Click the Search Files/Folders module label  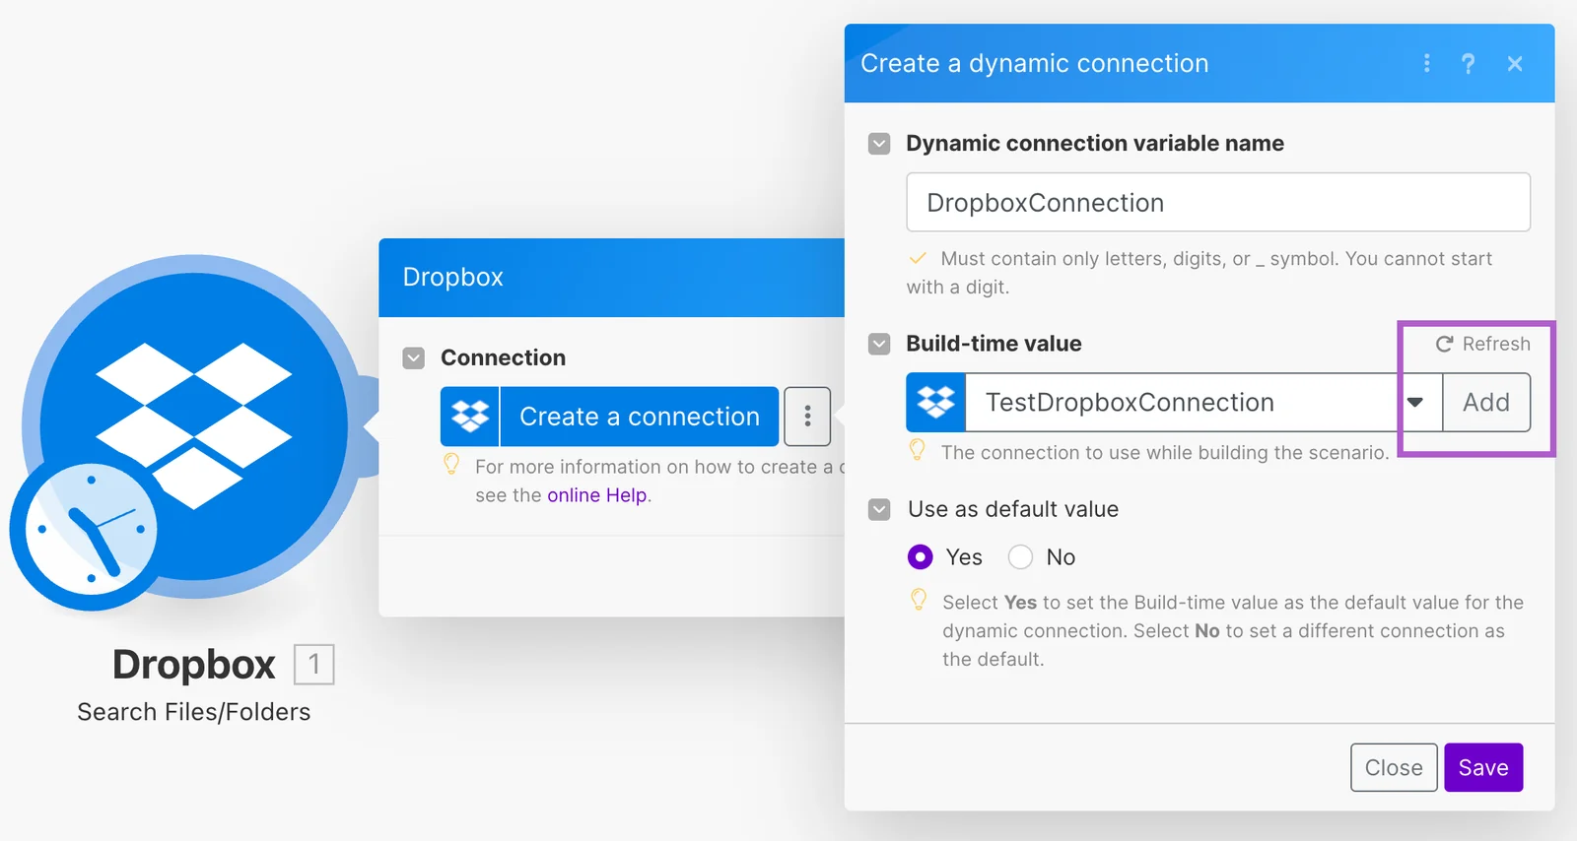pos(194,712)
